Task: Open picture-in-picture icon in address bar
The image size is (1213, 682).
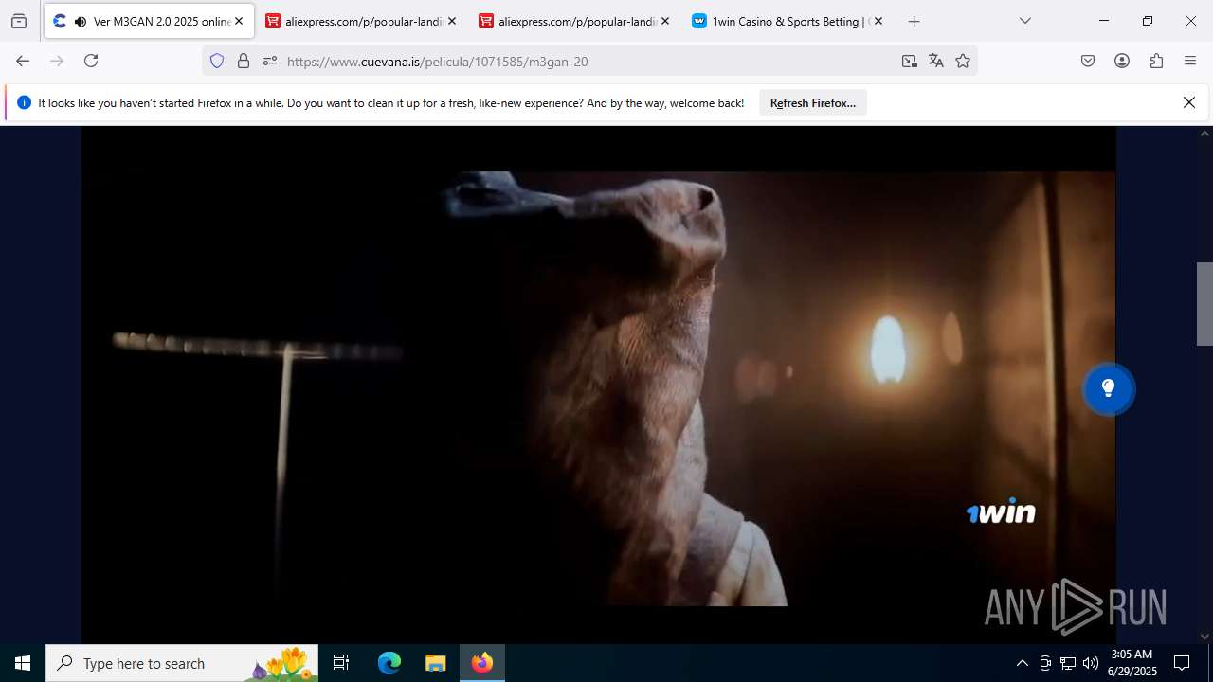Action: coord(910,61)
